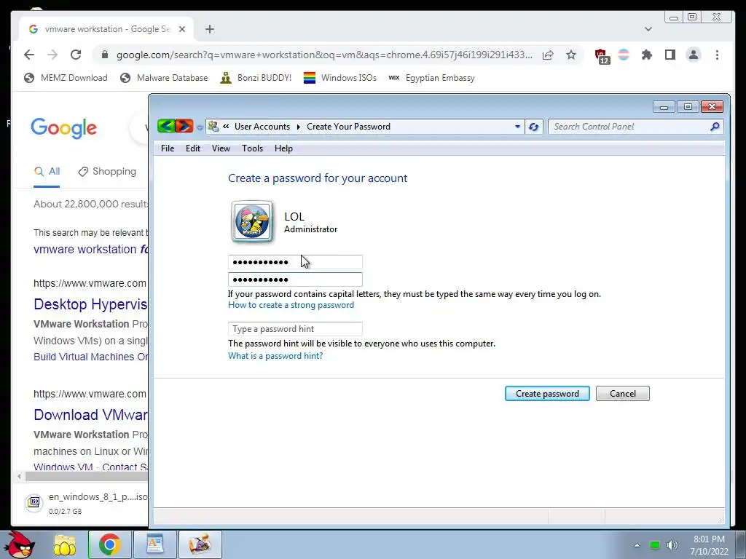Viewport: 746px width, 559px height.
Task: Refresh the Control Panel page
Action: click(533, 127)
